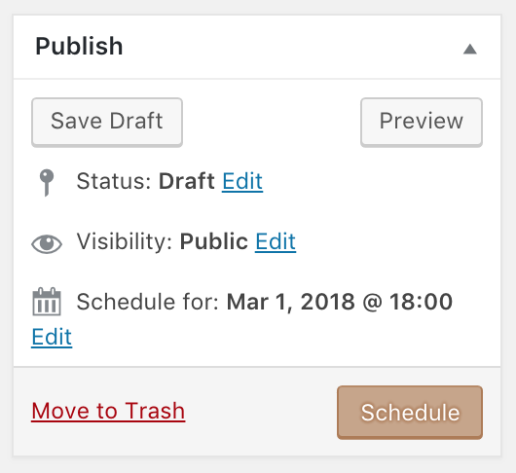Click the Schedule button
The height and width of the screenshot is (473, 516).
click(410, 413)
